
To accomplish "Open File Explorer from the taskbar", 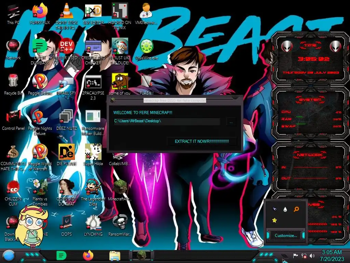I will [115, 256].
